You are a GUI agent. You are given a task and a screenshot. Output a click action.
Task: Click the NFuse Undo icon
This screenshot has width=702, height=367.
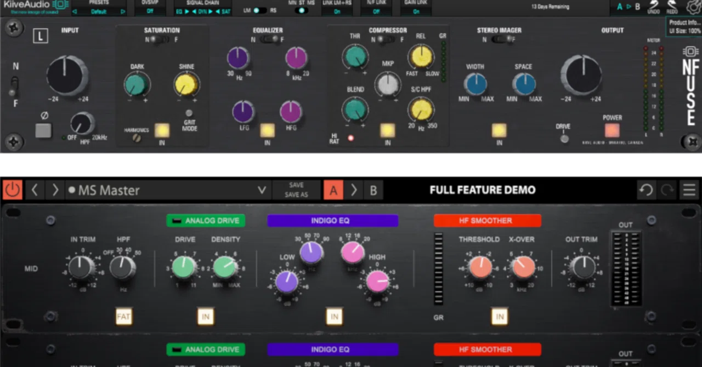[654, 7]
